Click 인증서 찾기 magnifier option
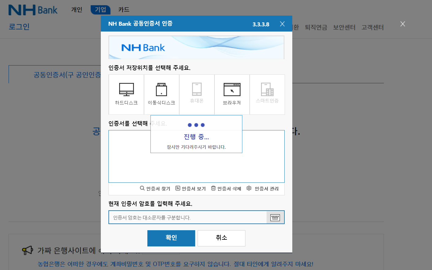Screen dimensions: 432x270 pyautogui.click(x=155, y=189)
